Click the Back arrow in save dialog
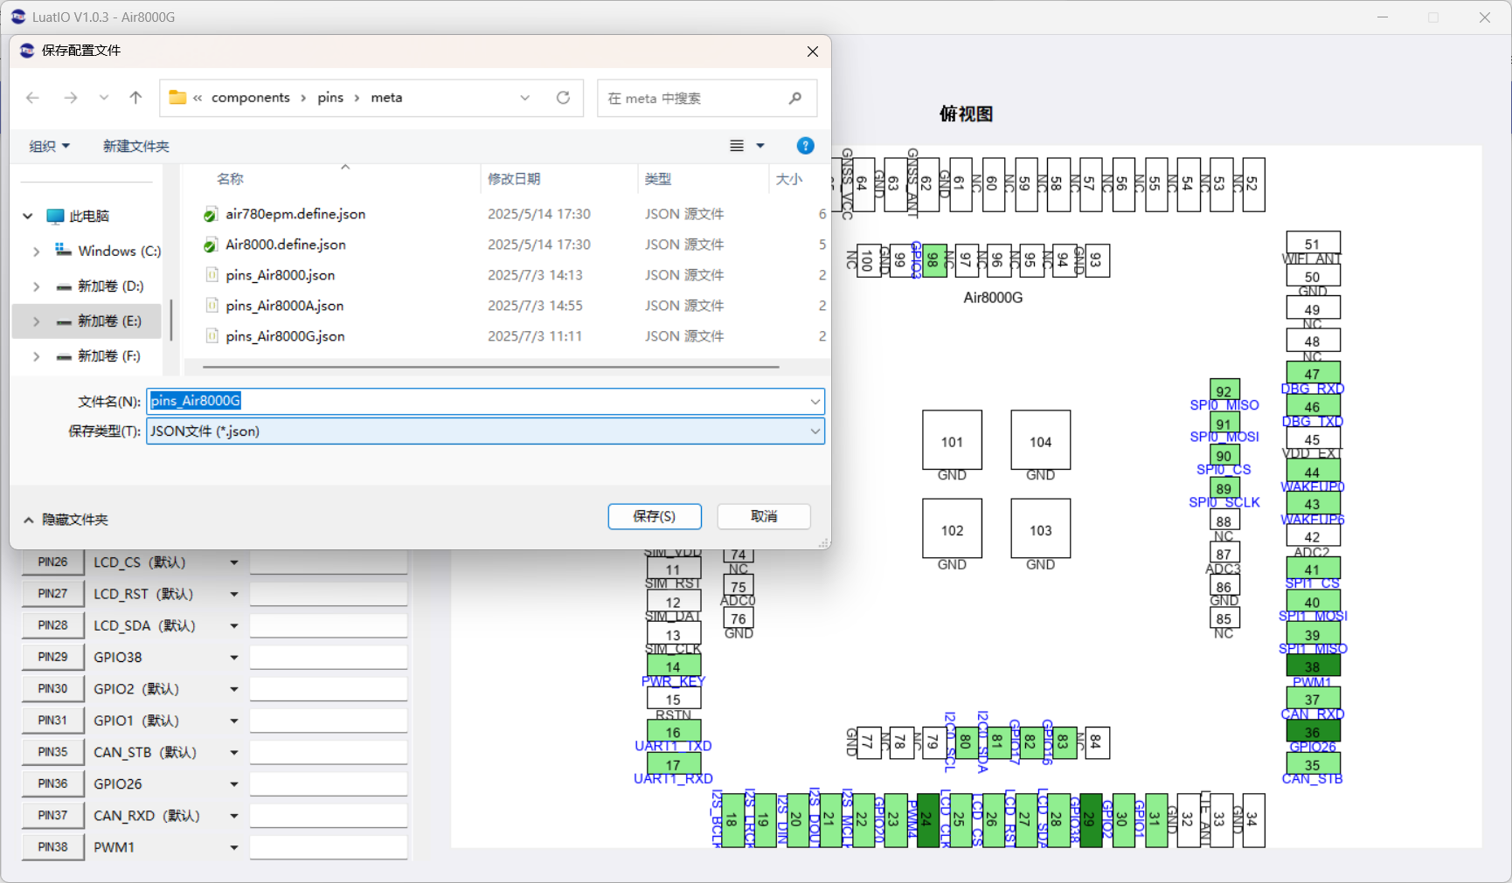 [x=33, y=98]
